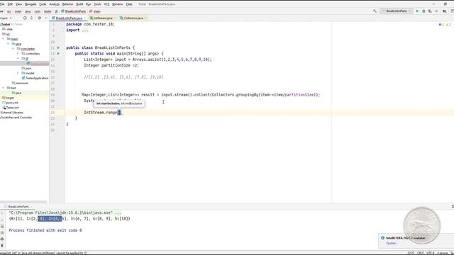The width and height of the screenshot is (454, 255).
Task: Collapse the java folder under main
Action: click(8, 44)
